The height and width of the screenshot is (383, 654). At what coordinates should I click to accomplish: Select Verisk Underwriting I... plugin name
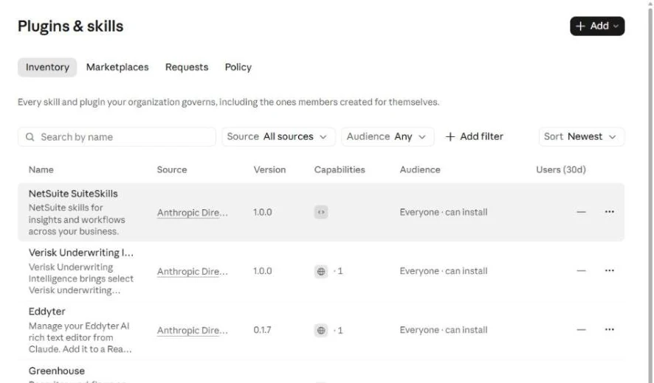pyautogui.click(x=81, y=253)
